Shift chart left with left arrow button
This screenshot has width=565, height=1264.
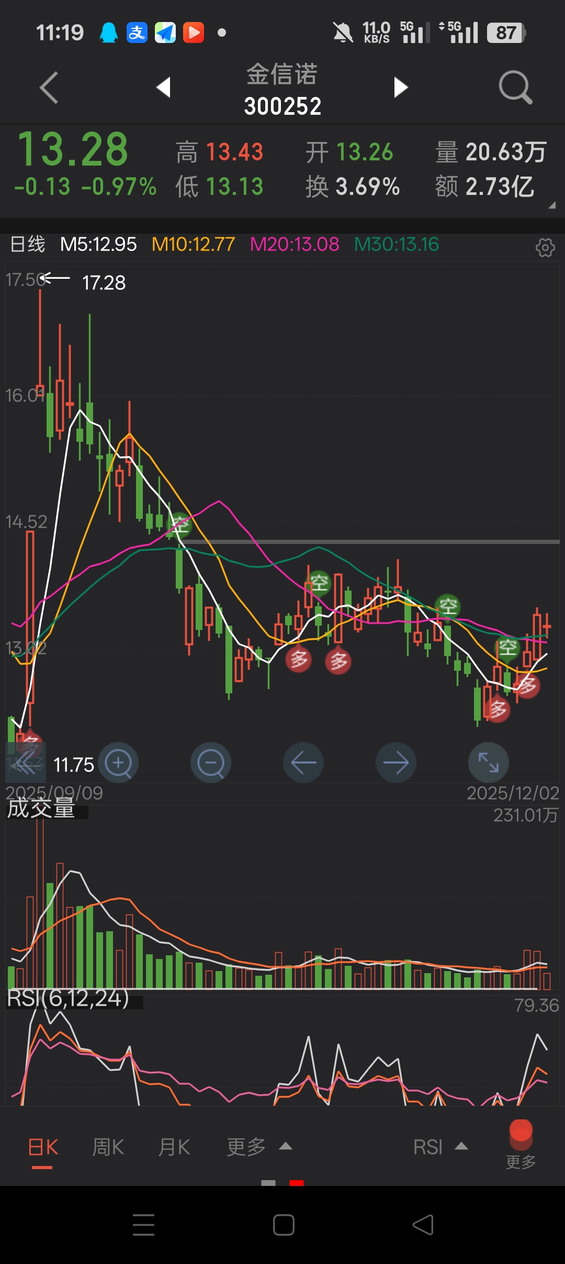pyautogui.click(x=303, y=763)
